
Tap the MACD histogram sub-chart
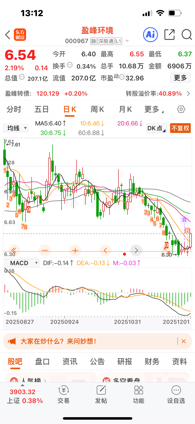pos(97,292)
